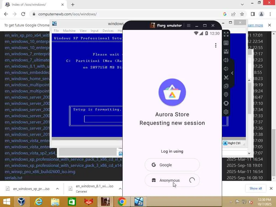The height and width of the screenshot is (207, 276).
Task: Click the install APK icon
Action: 226,51
